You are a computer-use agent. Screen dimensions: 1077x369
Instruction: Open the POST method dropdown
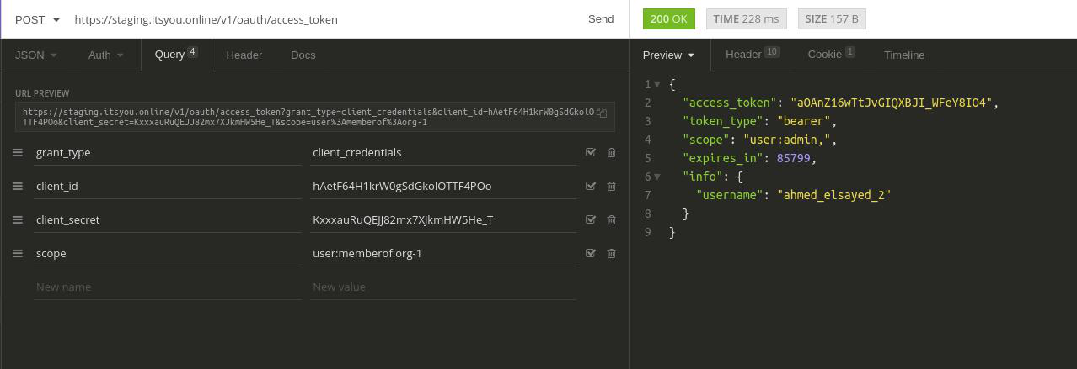(x=37, y=19)
